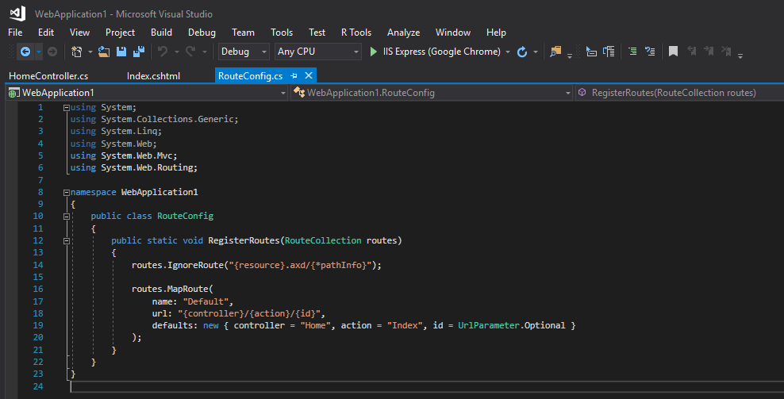Click the "Default" string on line 17
The image size is (784, 399).
tap(206, 301)
